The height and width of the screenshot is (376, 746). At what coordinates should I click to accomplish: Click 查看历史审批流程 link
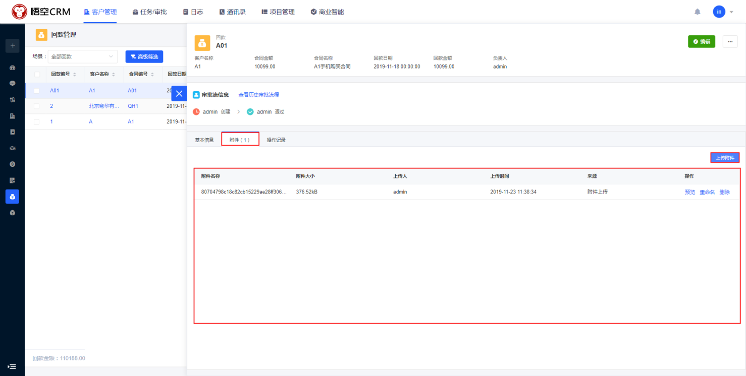(x=258, y=95)
